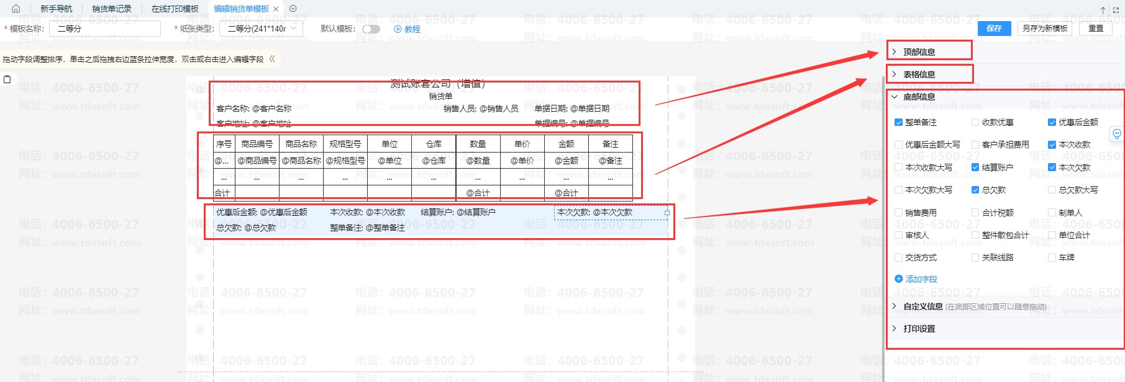Click the 教程 play icon
The image size is (1125, 382).
click(398, 29)
